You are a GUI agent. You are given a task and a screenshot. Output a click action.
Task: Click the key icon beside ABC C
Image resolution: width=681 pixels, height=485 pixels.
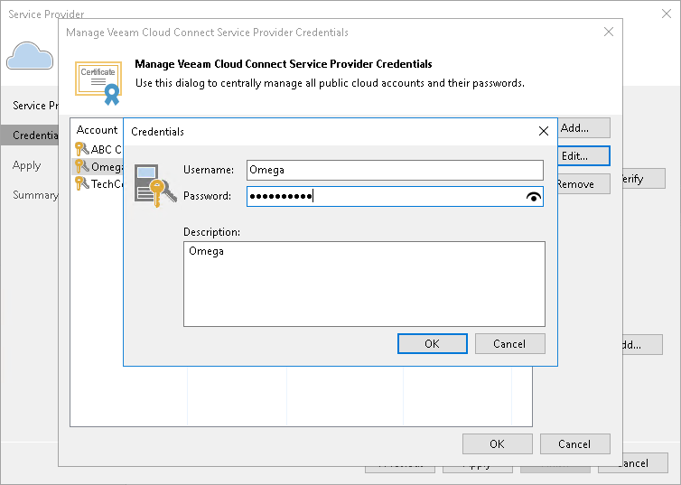pyautogui.click(x=81, y=149)
